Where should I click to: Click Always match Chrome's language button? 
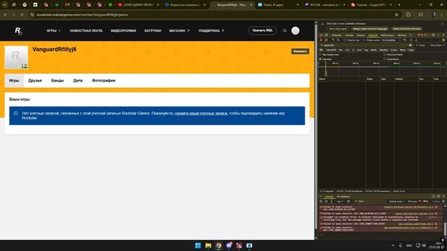pos(370,29)
